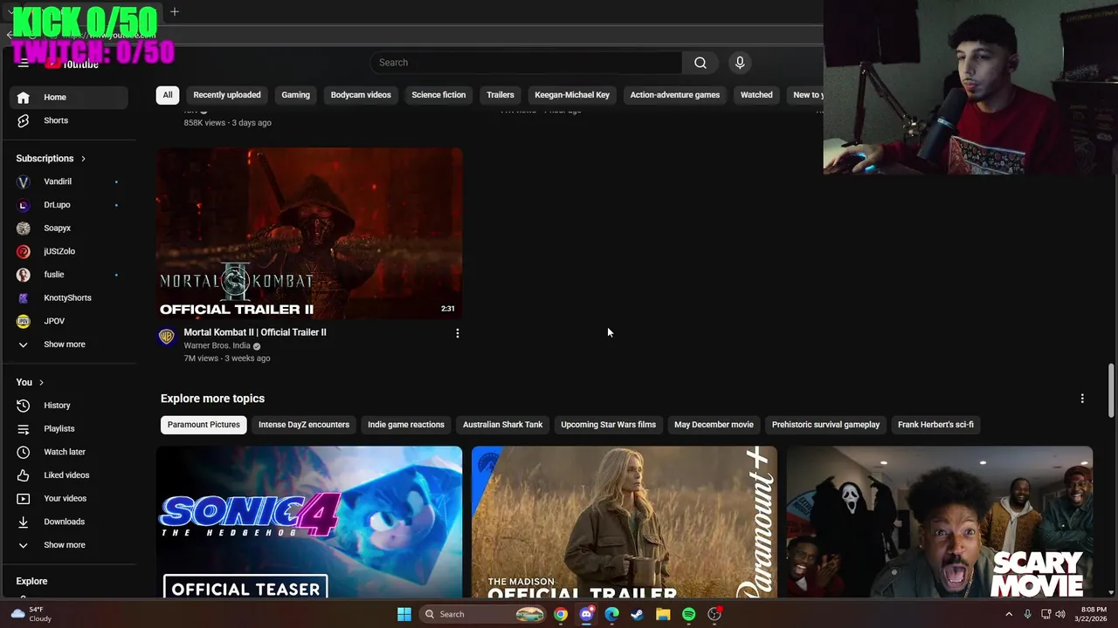Click the YouTube search field
1118x628 pixels.
(x=527, y=63)
